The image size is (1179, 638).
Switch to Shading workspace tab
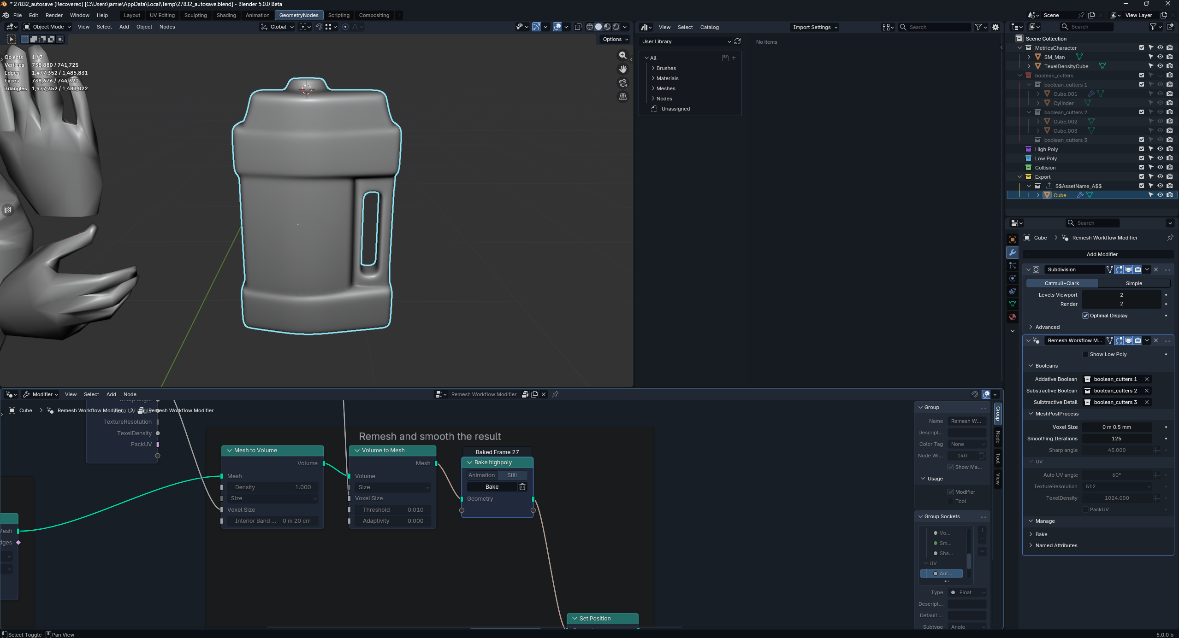pos(226,15)
